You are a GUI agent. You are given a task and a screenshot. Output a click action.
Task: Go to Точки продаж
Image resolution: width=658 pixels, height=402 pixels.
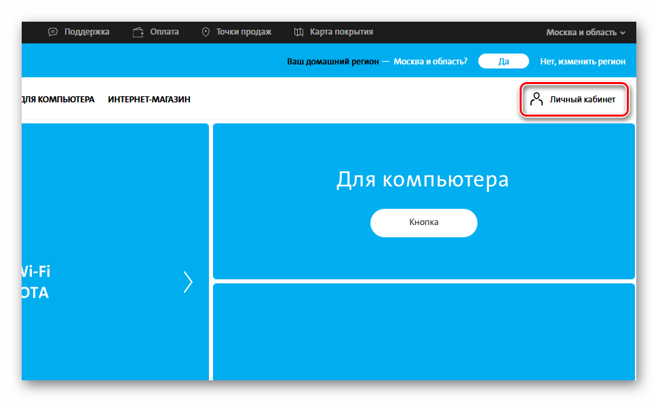(x=244, y=32)
